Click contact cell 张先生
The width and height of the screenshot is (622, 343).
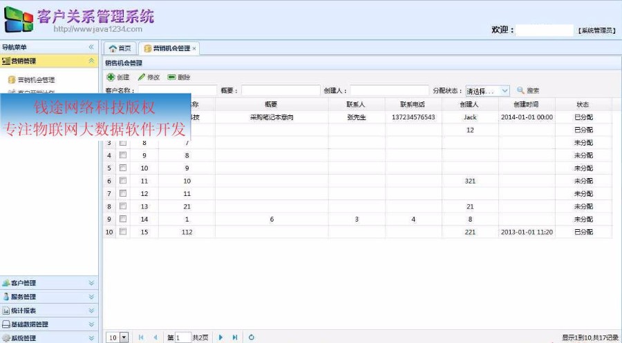(x=356, y=117)
